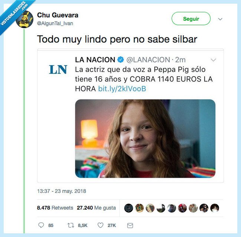Open the @LANACION handle
This screenshot has height=237, width=241.
(x=148, y=60)
